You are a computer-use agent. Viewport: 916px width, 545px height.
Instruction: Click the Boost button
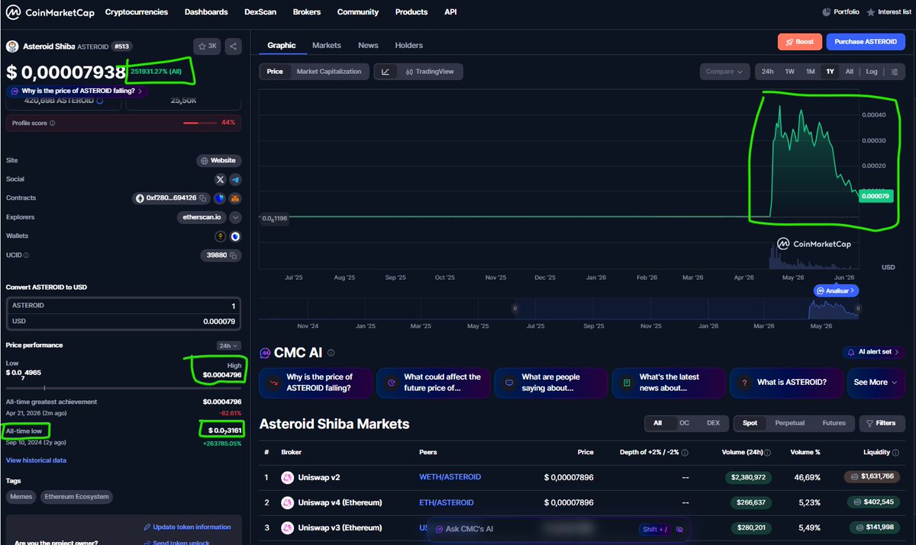799,41
